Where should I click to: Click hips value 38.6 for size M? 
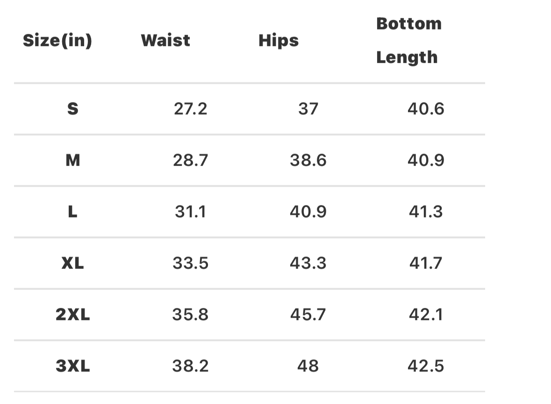(x=308, y=160)
